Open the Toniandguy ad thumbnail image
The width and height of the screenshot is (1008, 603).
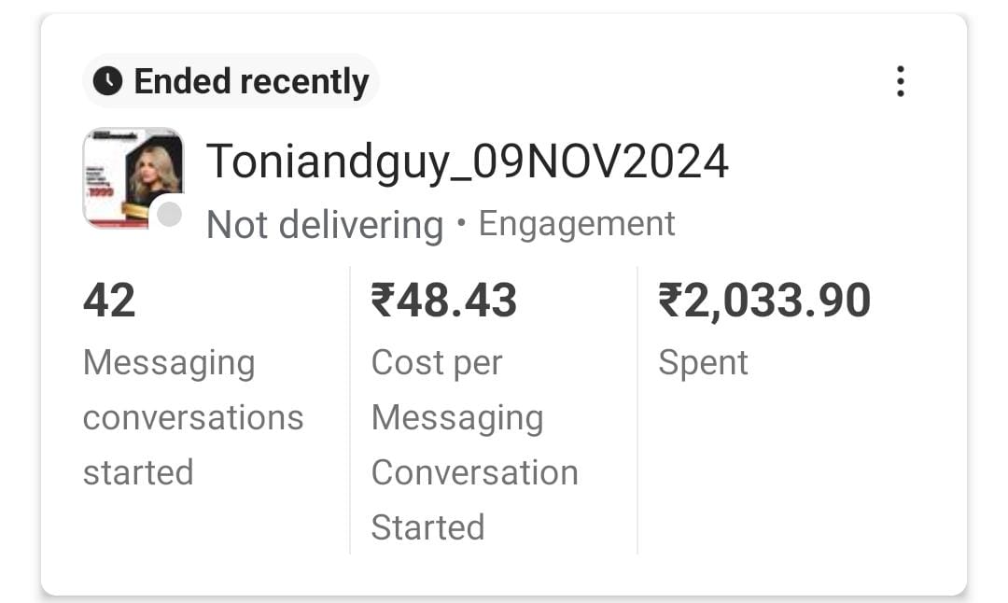pyautogui.click(x=132, y=177)
